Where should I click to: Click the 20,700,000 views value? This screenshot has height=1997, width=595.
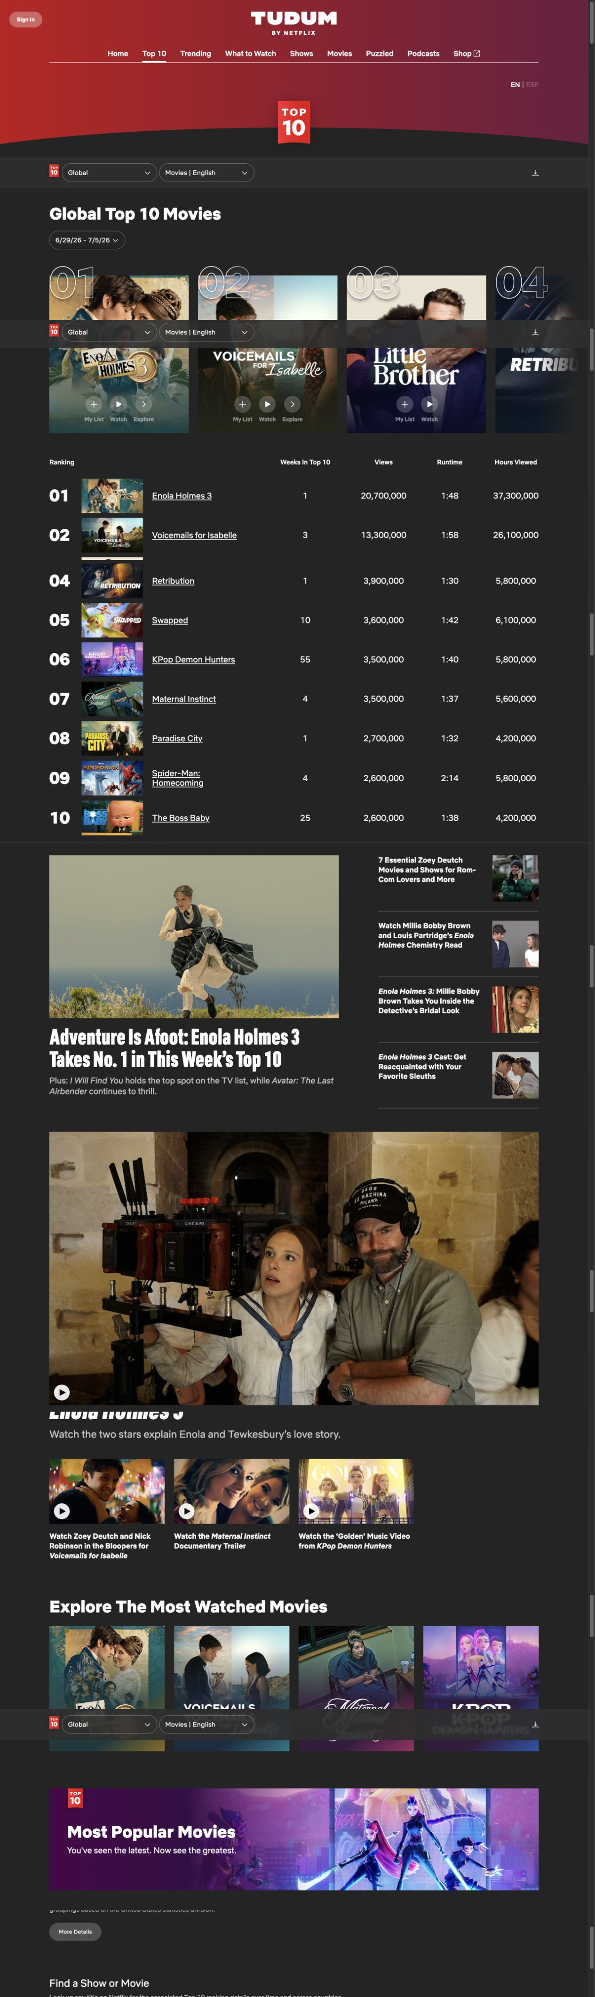(383, 496)
